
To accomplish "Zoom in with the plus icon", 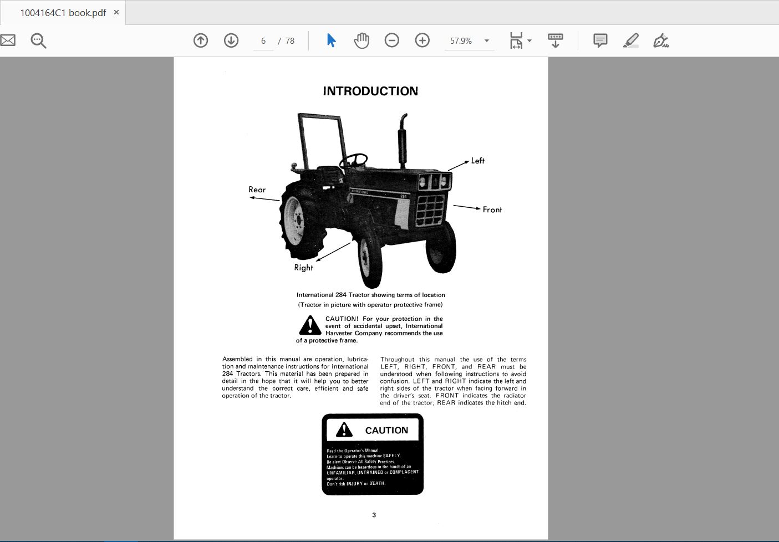I will 422,40.
